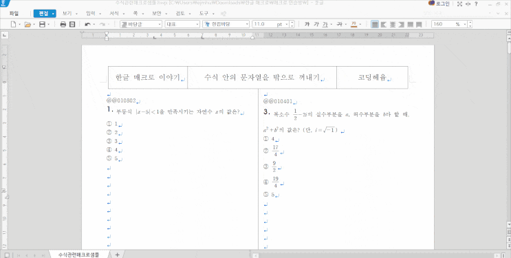Viewport: 511px width, 258px height.
Task: Open the 입력 menu
Action: coord(91,13)
